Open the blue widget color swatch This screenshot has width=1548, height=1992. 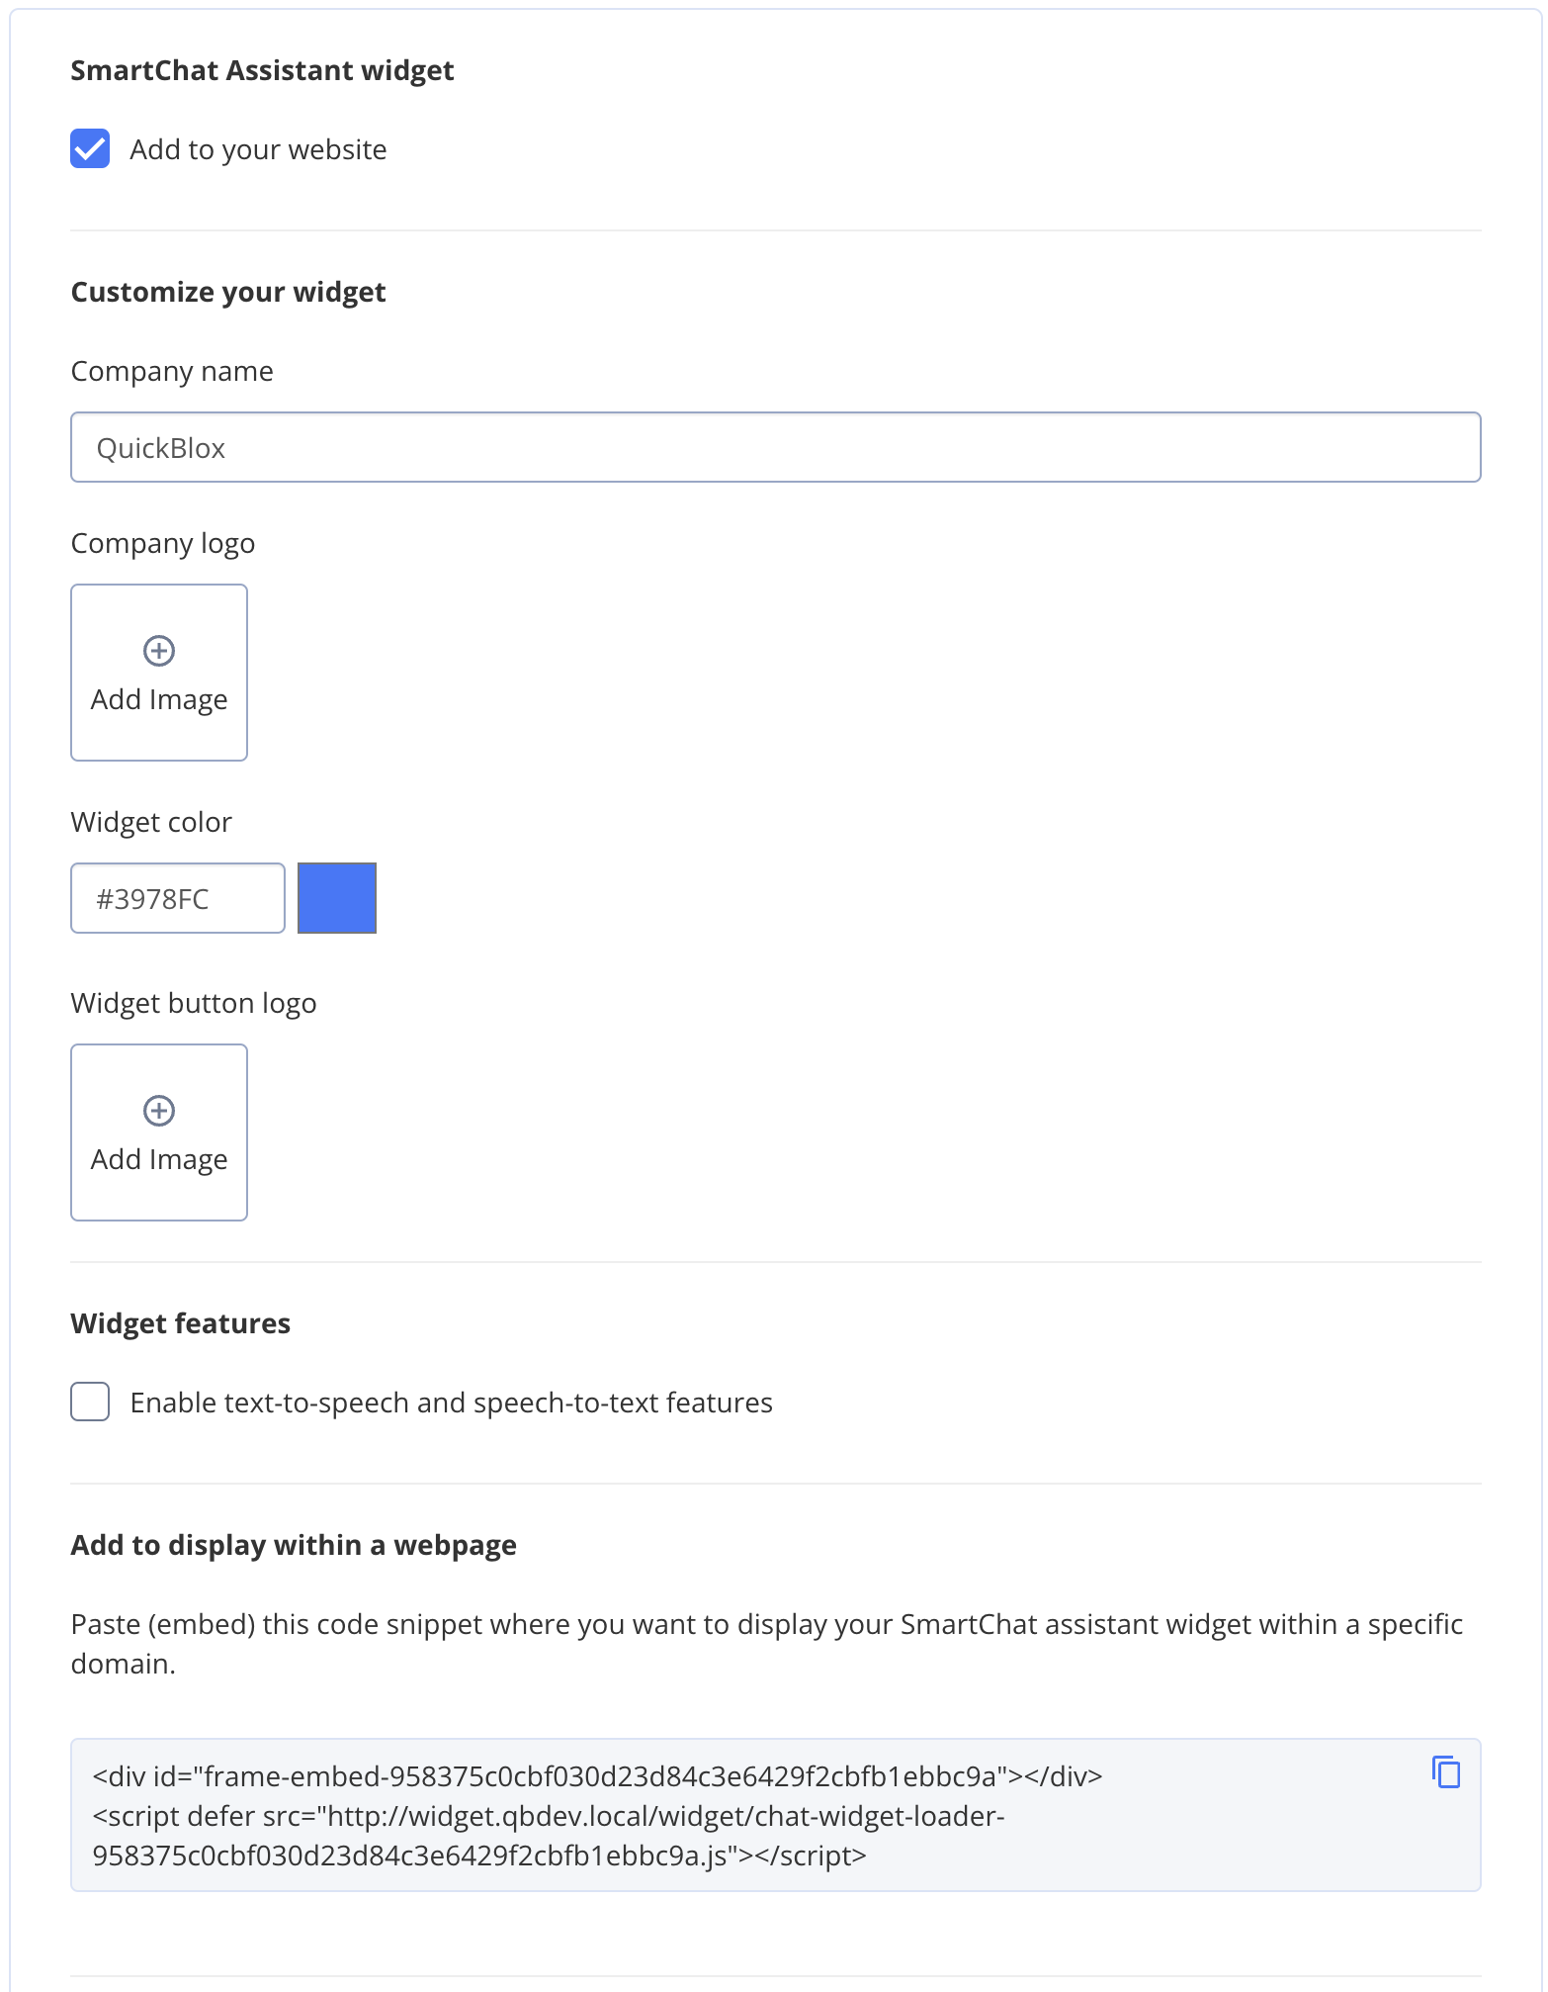click(x=336, y=897)
